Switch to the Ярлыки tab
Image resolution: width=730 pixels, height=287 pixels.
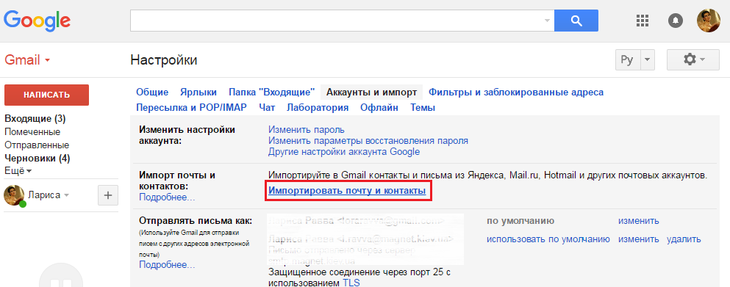click(x=198, y=92)
